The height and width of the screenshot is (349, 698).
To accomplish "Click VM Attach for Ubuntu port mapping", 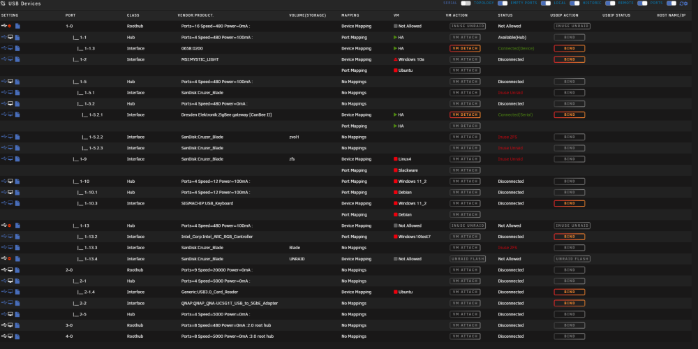I will 465,70.
